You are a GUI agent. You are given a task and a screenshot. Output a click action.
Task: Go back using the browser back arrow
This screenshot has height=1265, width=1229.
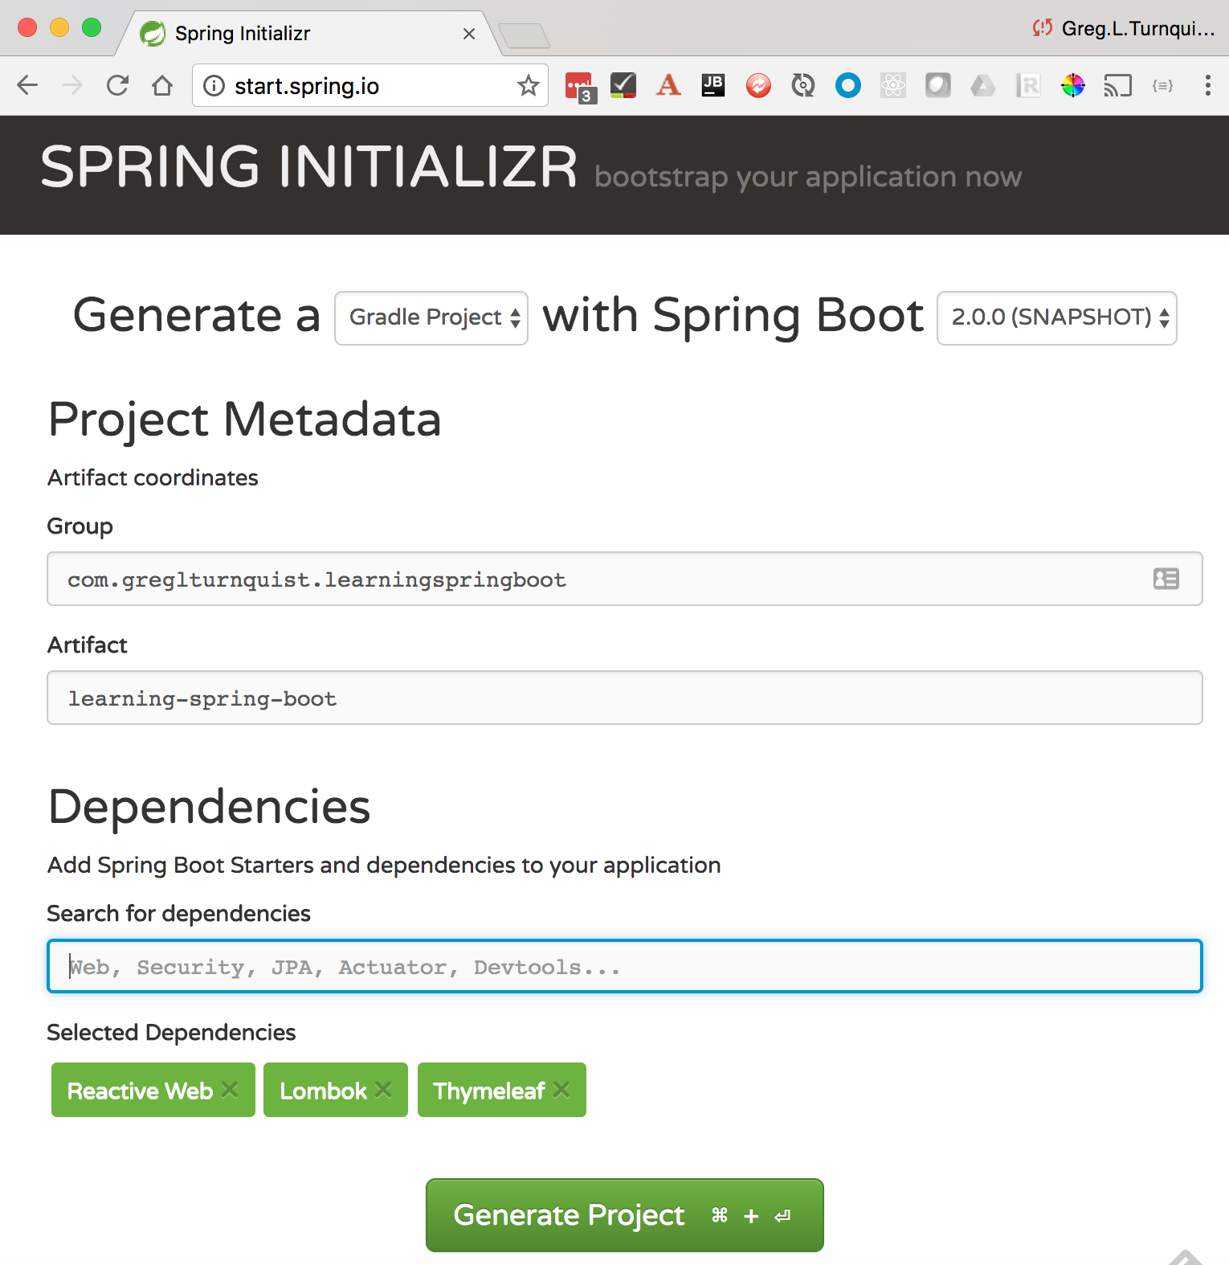pos(27,85)
